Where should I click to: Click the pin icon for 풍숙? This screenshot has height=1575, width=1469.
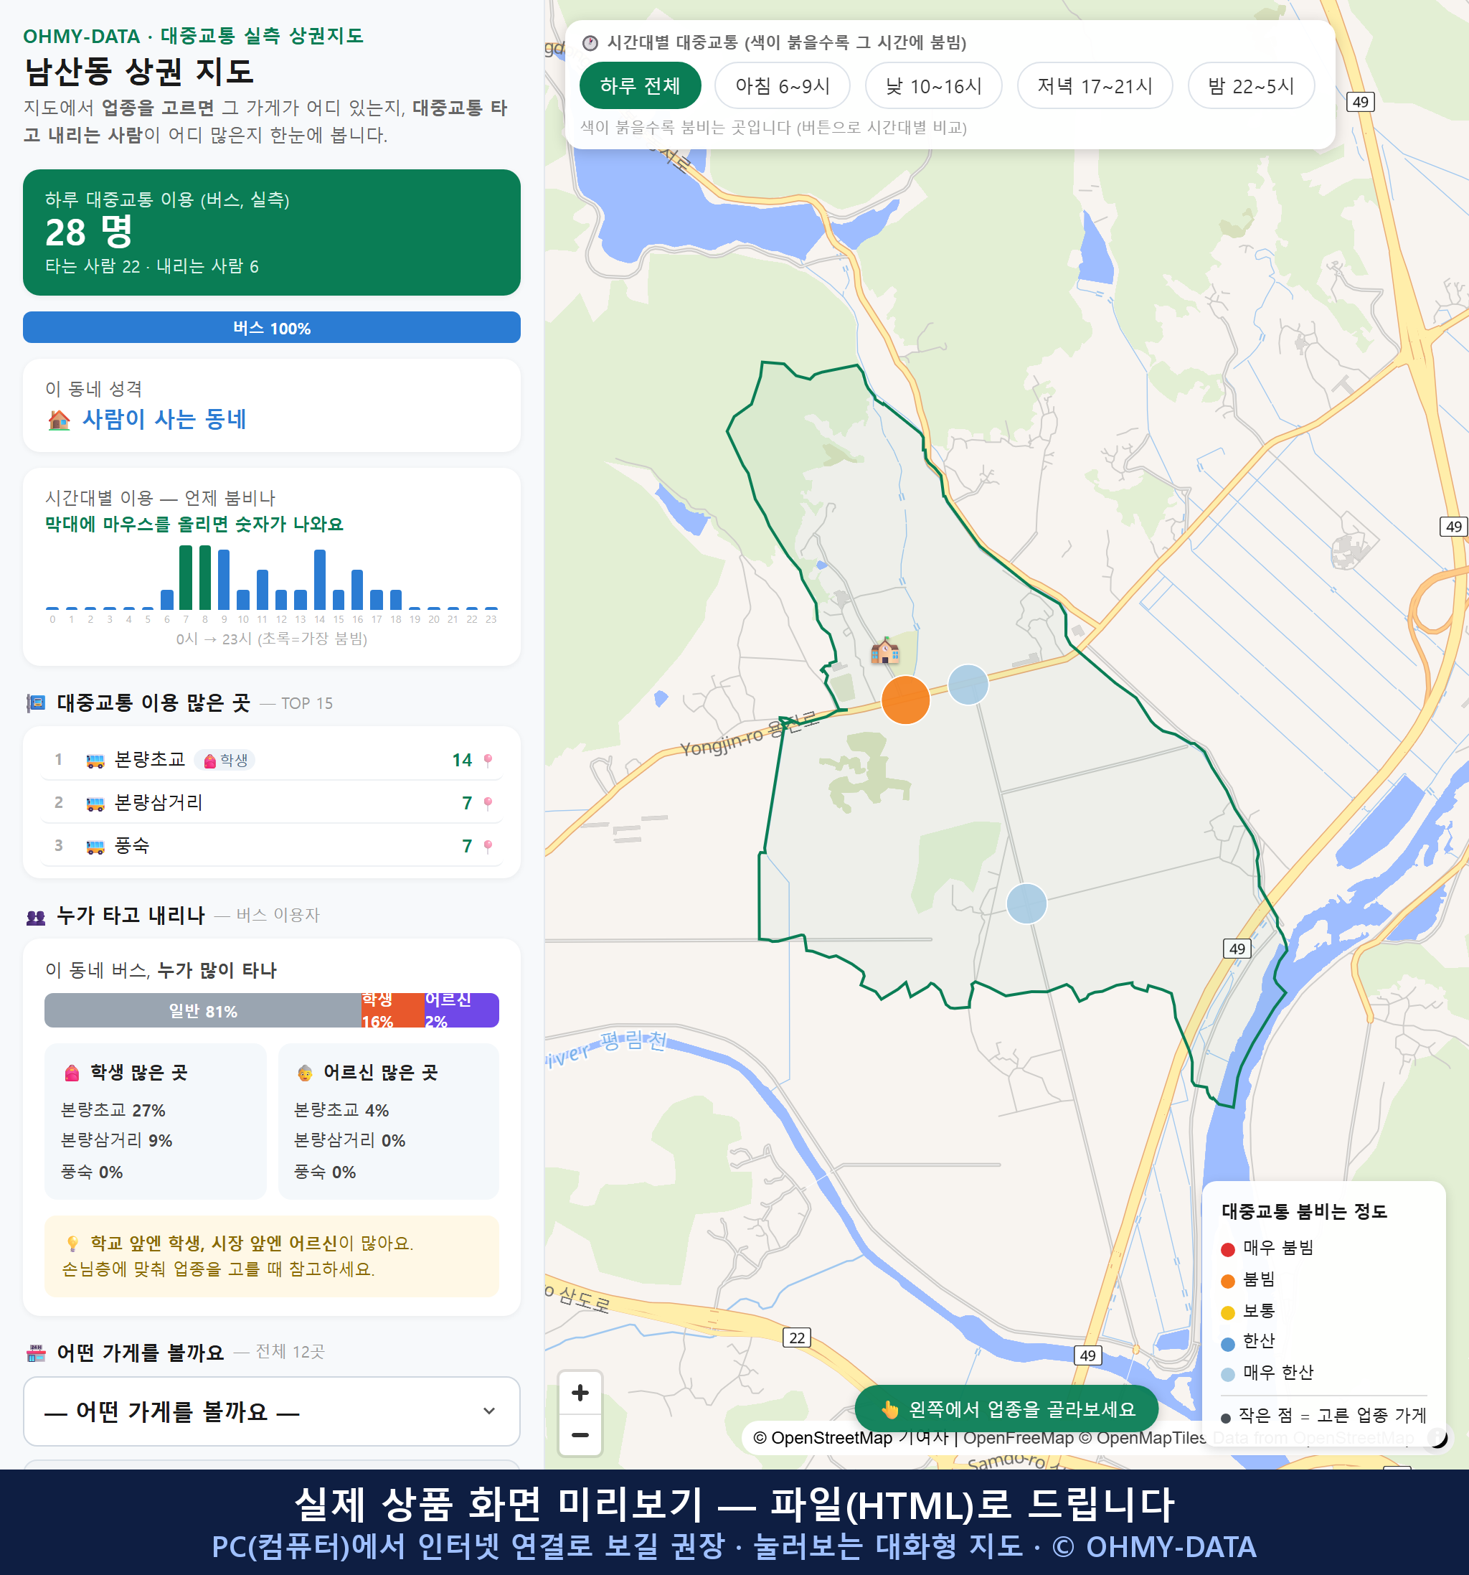pos(488,846)
